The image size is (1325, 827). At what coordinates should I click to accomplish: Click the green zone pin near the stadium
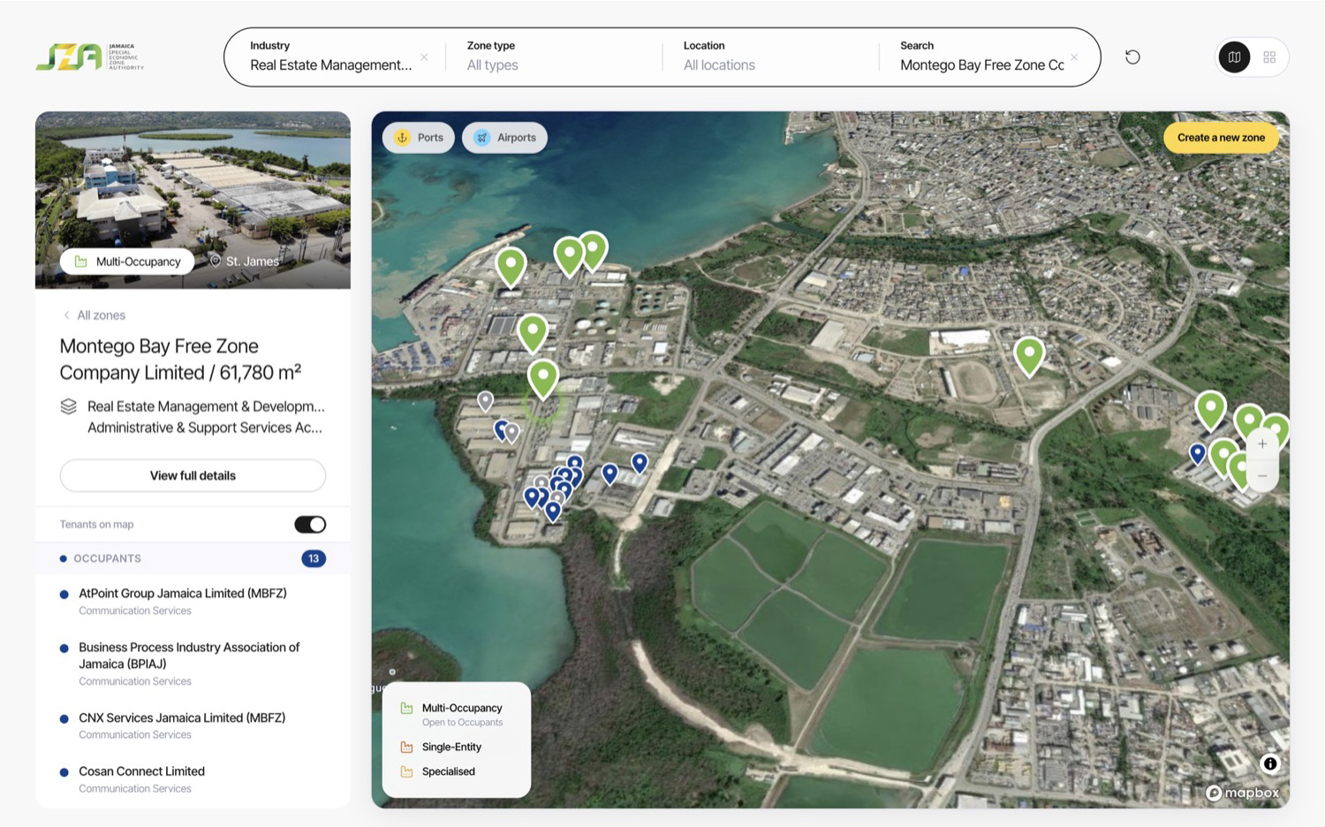[x=1029, y=355]
